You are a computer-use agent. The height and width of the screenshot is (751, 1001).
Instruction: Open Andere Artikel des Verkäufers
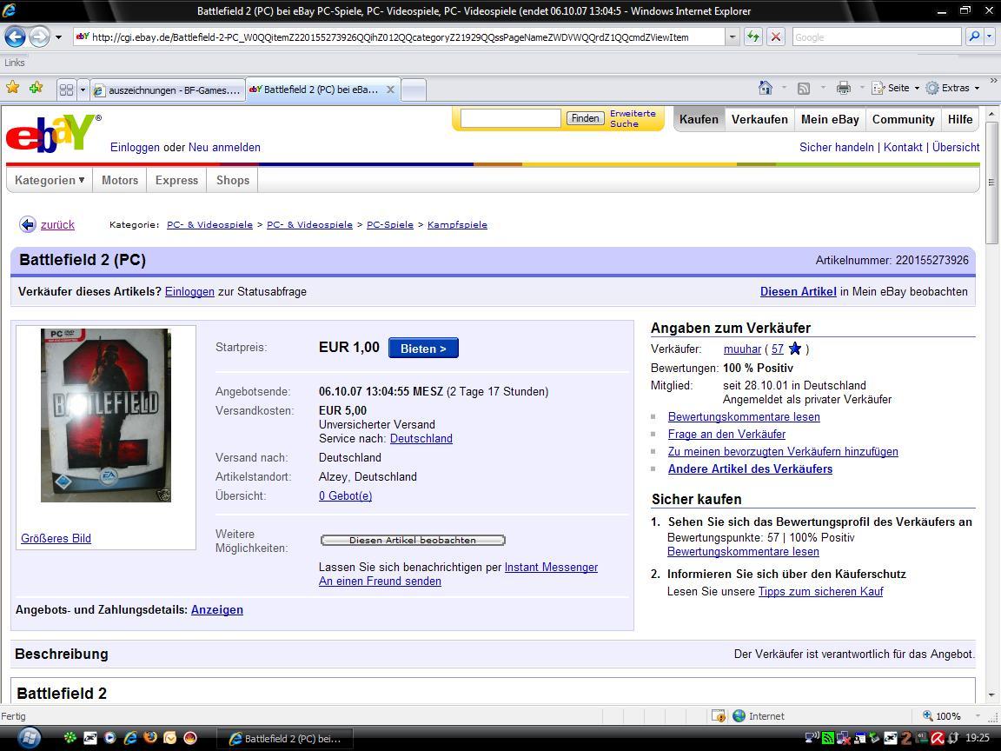pos(750,469)
